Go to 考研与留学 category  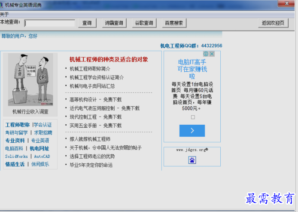point(17,132)
